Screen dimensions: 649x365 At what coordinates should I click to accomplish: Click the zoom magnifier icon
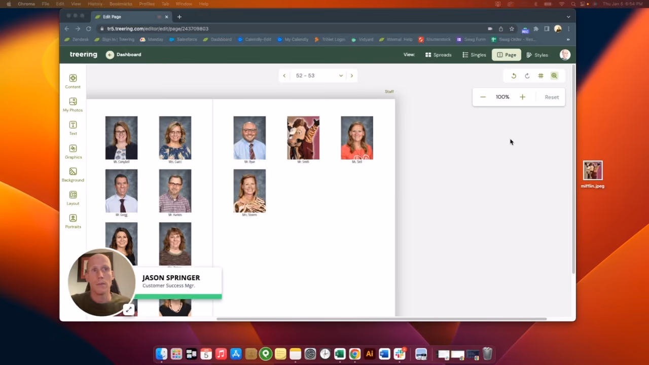[554, 76]
